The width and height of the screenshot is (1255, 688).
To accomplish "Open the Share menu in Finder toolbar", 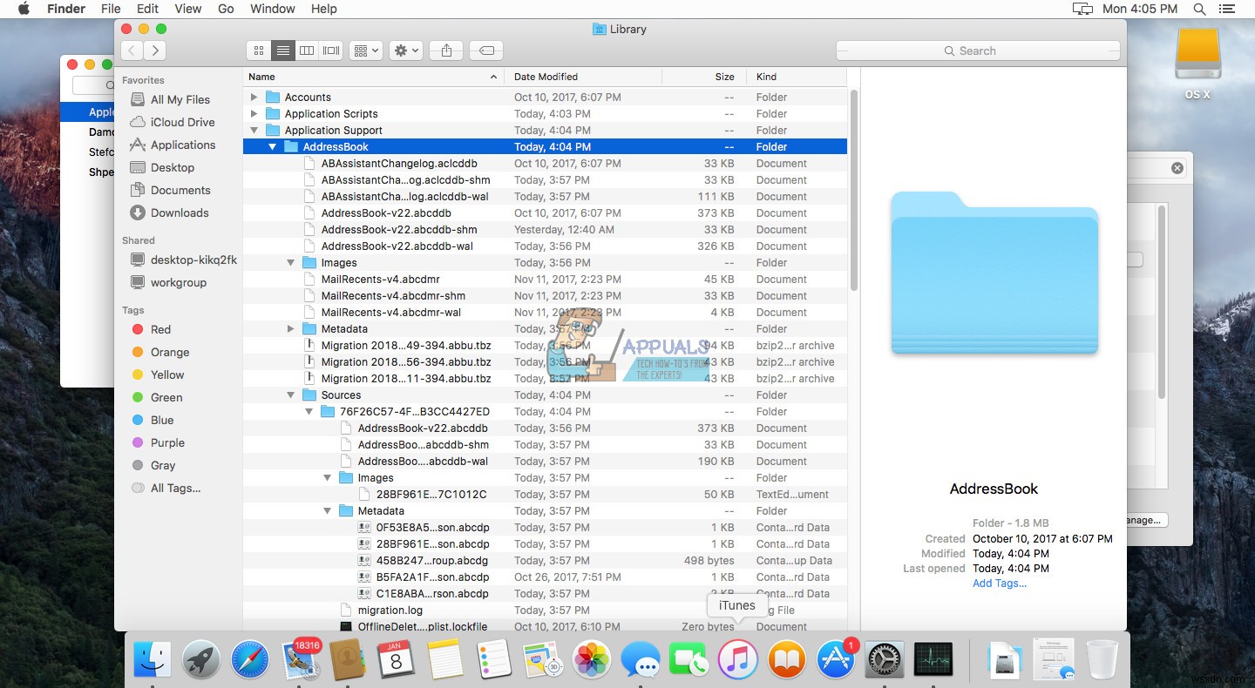I will (445, 50).
